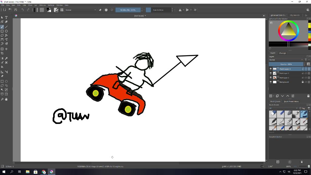The image size is (311, 175).
Task: Click the foreground/background color swatch
Action: tap(49, 10)
